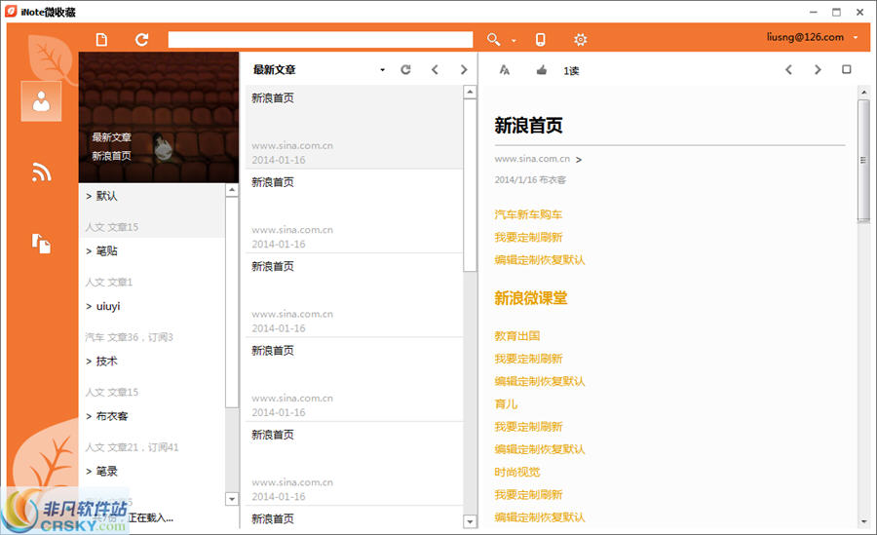The height and width of the screenshot is (535, 877).
Task: Change reading font size icon
Action: point(505,70)
